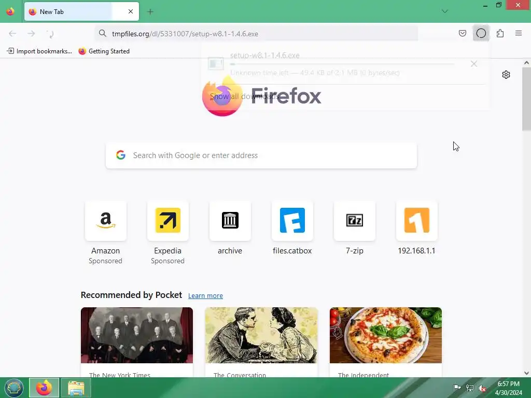531x398 pixels.
Task: Click the scrollbar up arrow
Action: 526,63
